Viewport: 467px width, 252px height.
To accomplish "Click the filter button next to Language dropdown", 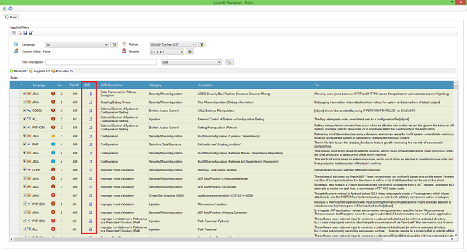I will pyautogui.click(x=114, y=44).
